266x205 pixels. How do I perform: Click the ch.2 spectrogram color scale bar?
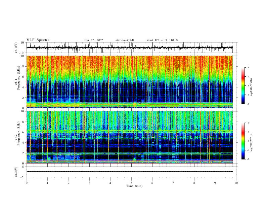[243, 141]
